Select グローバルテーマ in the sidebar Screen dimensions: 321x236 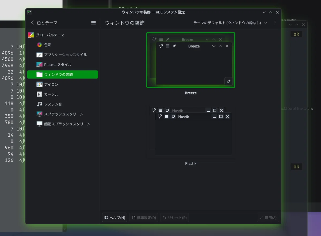click(63, 35)
